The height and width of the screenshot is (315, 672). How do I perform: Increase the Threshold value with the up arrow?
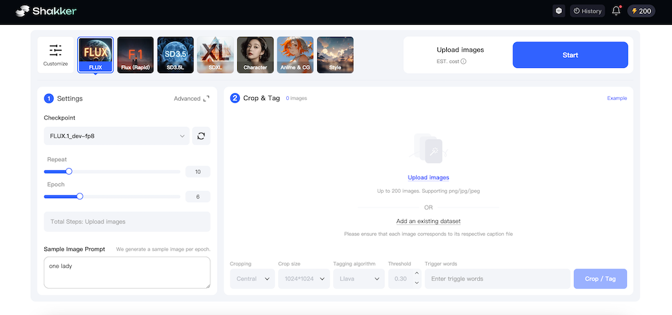[x=415, y=274]
